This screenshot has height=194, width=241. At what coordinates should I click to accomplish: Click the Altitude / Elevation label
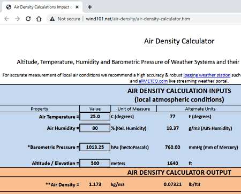pos(55,164)
